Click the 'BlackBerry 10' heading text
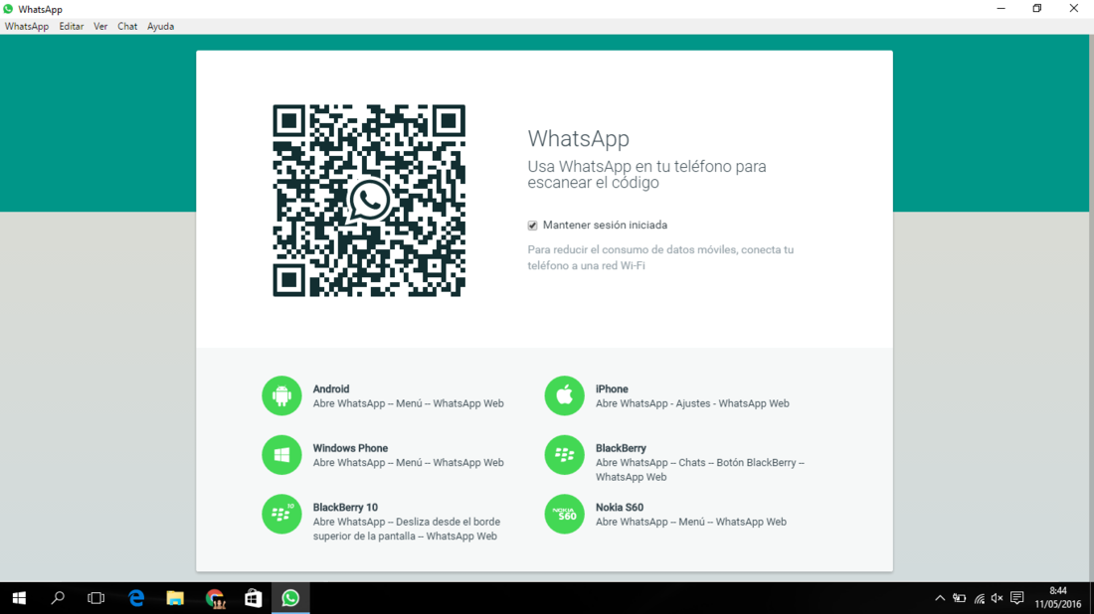 click(x=345, y=508)
